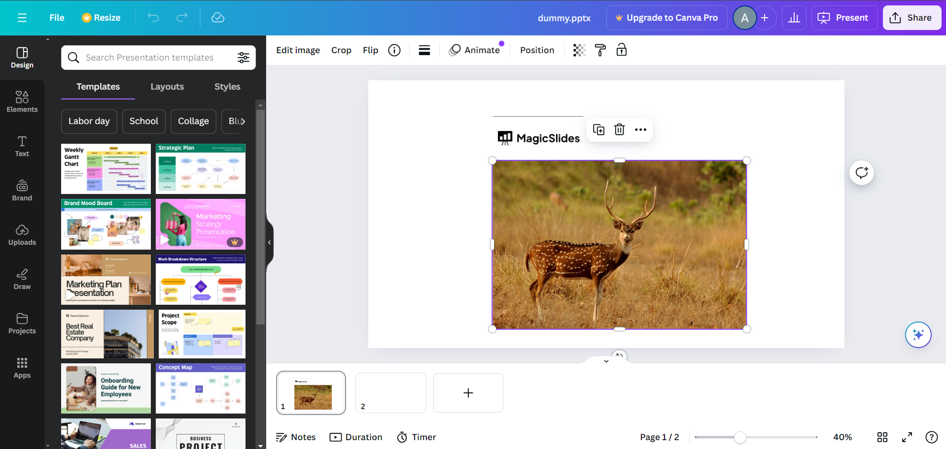Click Upgrade to Canva Pro
Viewport: 946px width, 449px height.
tap(666, 18)
